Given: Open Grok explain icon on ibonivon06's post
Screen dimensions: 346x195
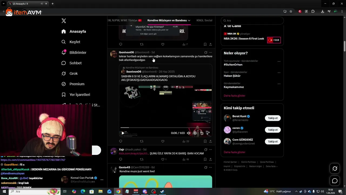Looking at the screenshot, I should point(206,52).
